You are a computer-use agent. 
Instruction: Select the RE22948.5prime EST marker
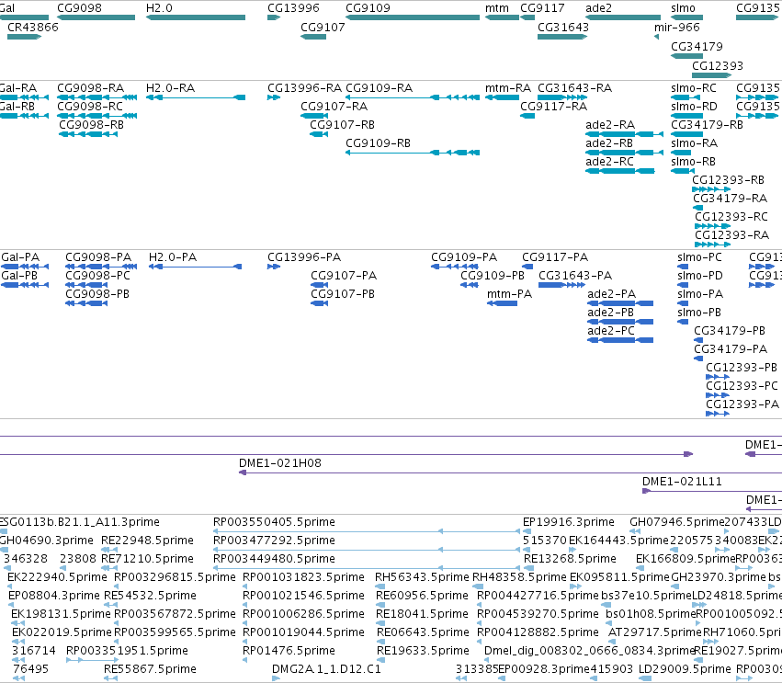pyautogui.click(x=109, y=550)
